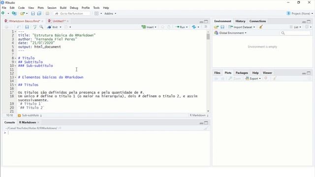Switch to the Packages tab
The width and height of the screenshot is (315, 177).
(242, 73)
